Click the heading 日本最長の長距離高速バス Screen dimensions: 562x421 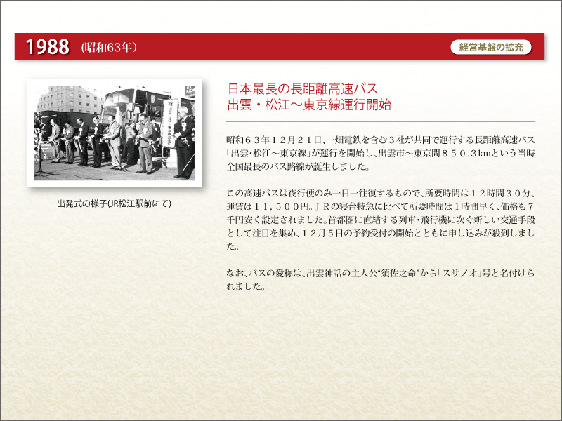(x=303, y=89)
